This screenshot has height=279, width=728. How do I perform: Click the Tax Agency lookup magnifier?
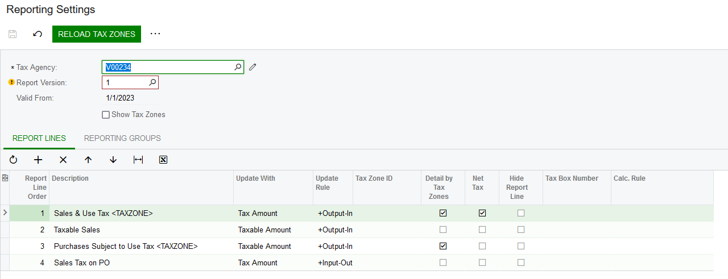coord(238,67)
